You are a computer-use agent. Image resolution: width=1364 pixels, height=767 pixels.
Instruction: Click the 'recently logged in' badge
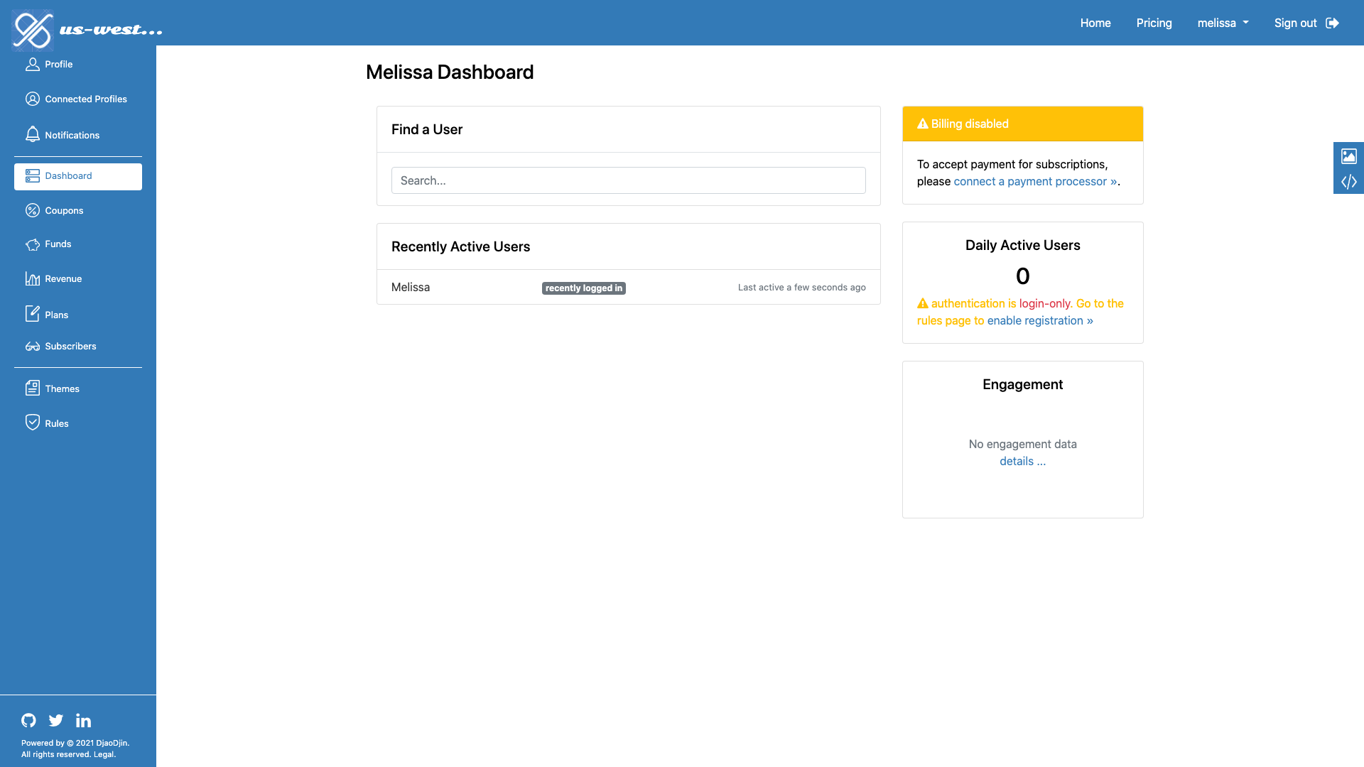[x=584, y=288]
